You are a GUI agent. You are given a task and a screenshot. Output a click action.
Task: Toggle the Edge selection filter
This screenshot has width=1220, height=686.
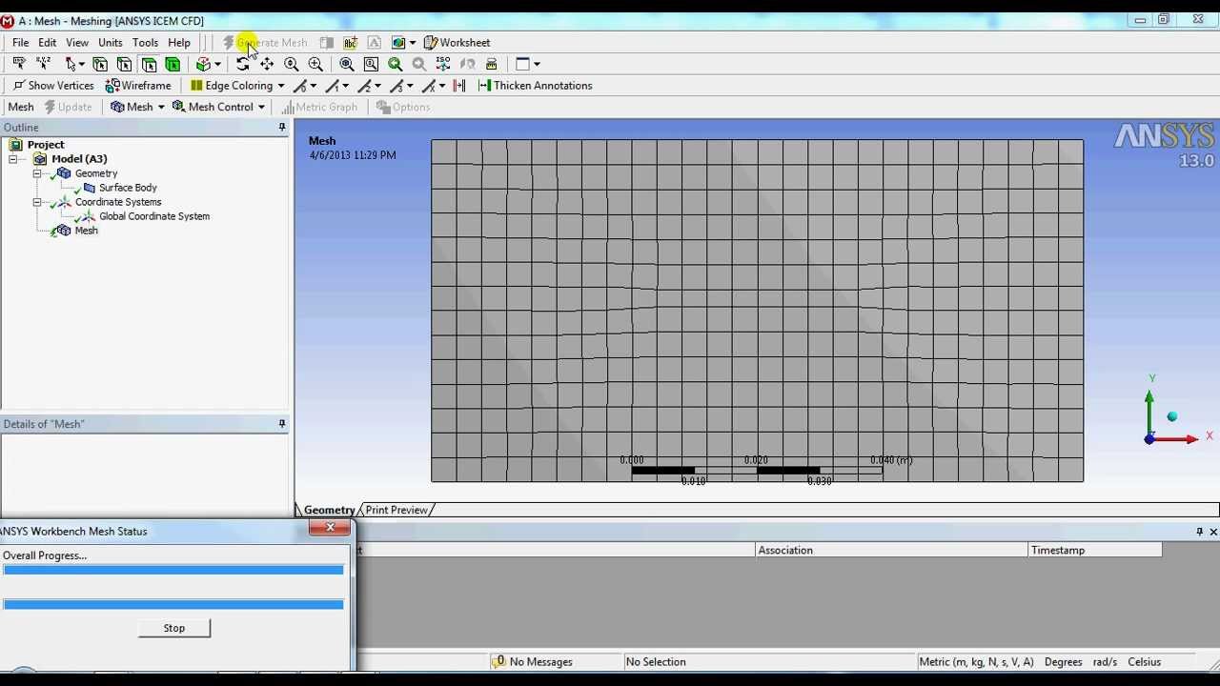[x=124, y=64]
